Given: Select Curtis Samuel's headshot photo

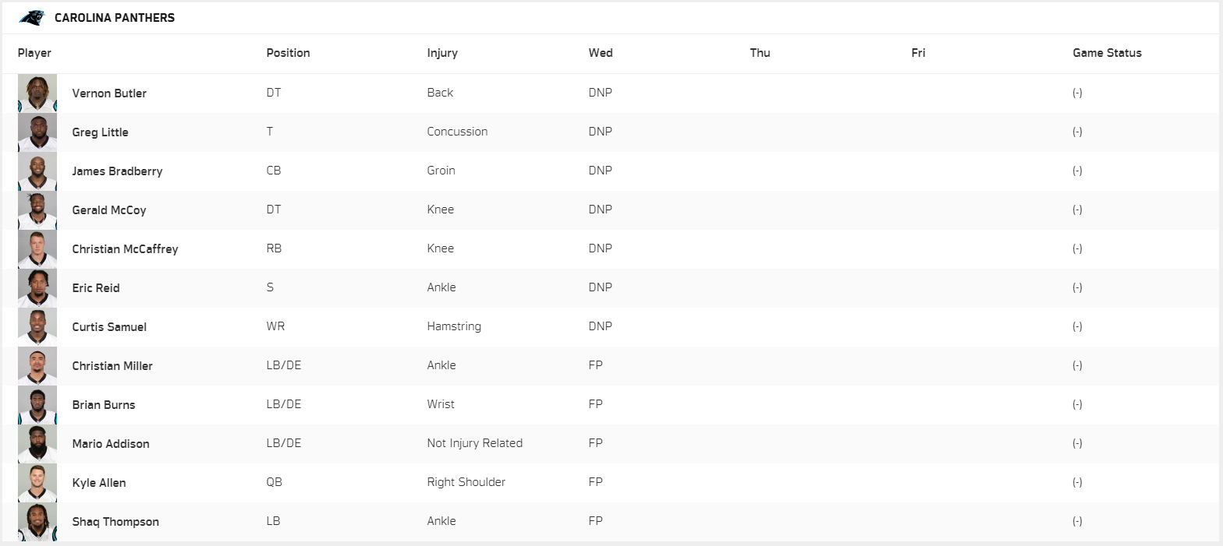Looking at the screenshot, I should [x=37, y=327].
